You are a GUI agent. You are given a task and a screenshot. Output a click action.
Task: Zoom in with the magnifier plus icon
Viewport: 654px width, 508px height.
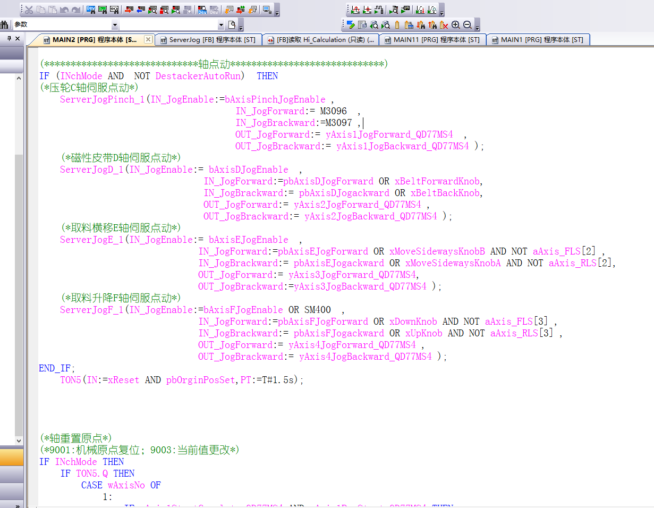[456, 24]
